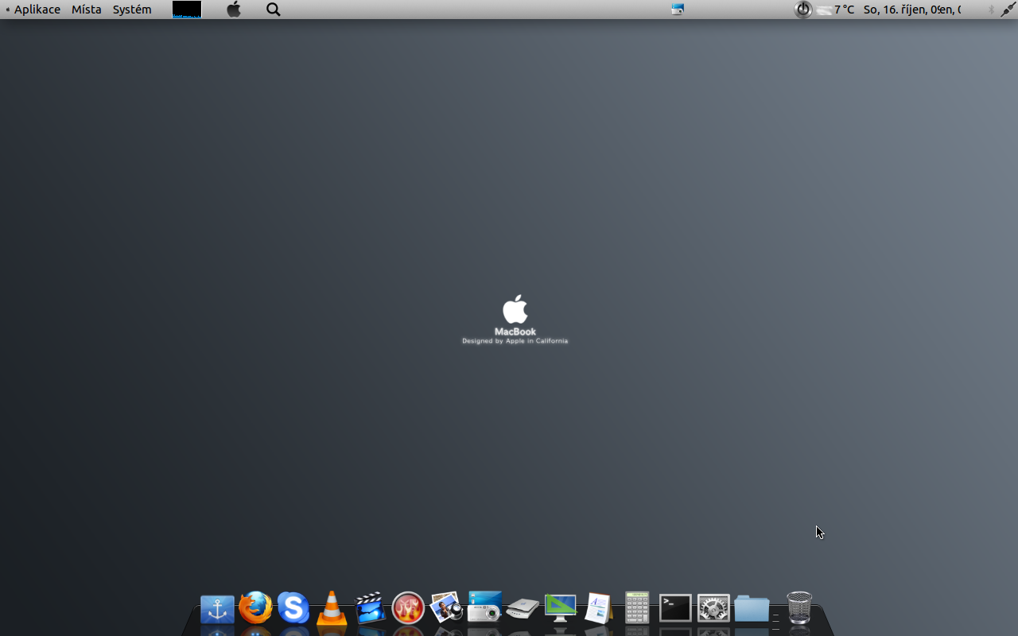The width and height of the screenshot is (1018, 636).
Task: Open the flatbed scanner icon in dock
Action: pyautogui.click(x=523, y=608)
